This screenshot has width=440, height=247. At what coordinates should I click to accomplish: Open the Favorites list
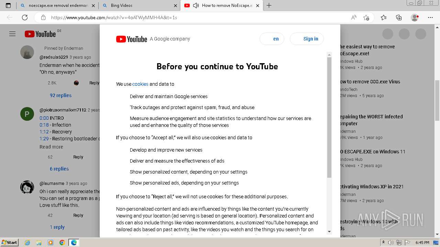tap(384, 17)
